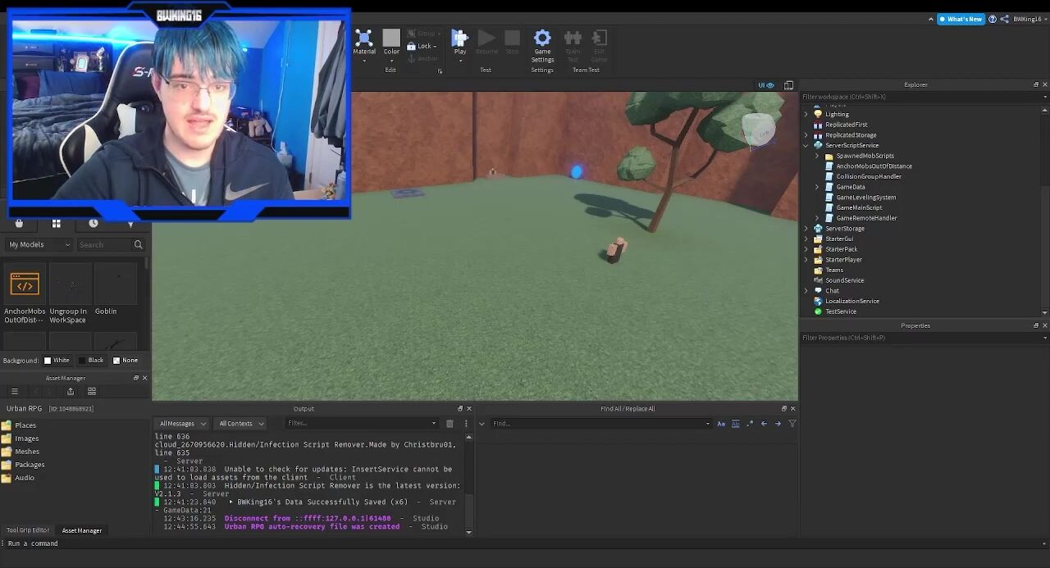Switch to the Tool Grip Editor tab
The width and height of the screenshot is (1050, 568).
tap(28, 530)
